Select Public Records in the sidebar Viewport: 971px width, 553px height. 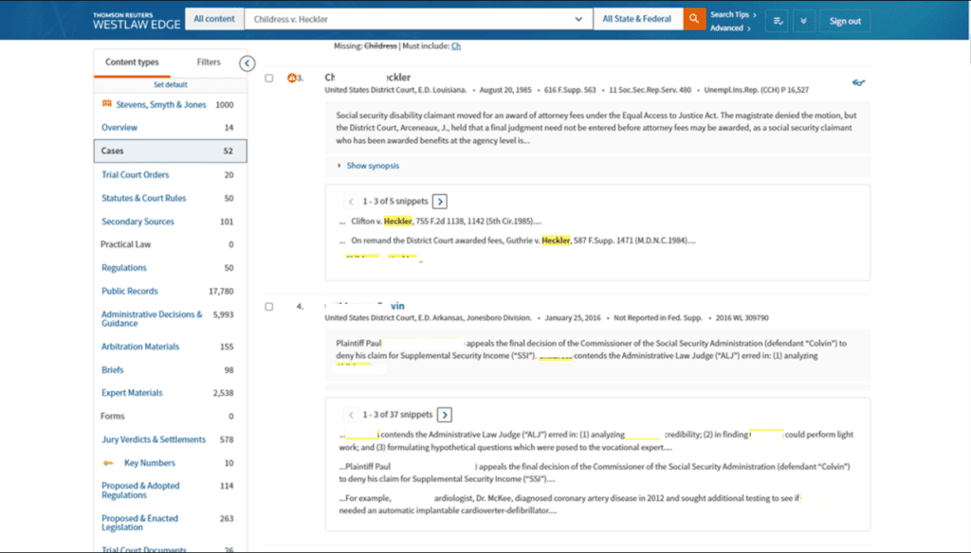click(129, 291)
